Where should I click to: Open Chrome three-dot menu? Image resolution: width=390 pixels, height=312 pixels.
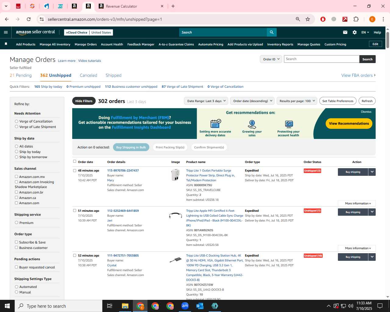point(383,19)
